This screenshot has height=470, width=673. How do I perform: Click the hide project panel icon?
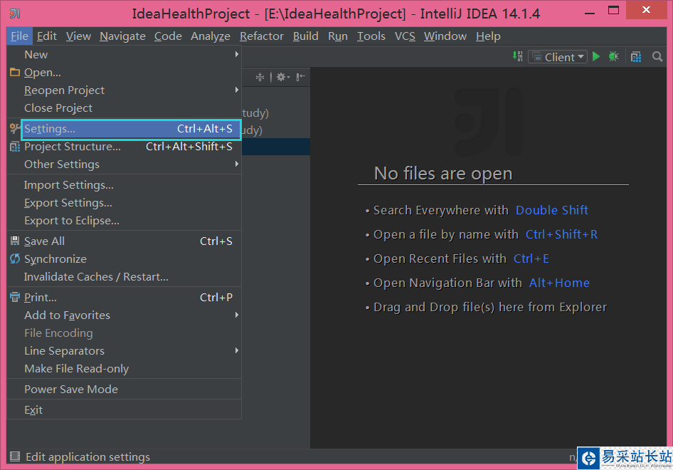pyautogui.click(x=301, y=77)
